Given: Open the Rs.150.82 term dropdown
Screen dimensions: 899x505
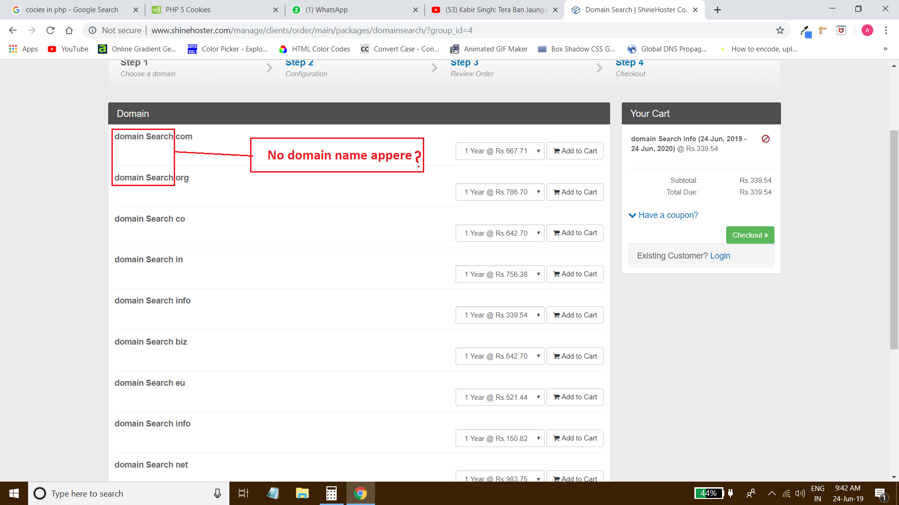Looking at the screenshot, I should (x=500, y=438).
